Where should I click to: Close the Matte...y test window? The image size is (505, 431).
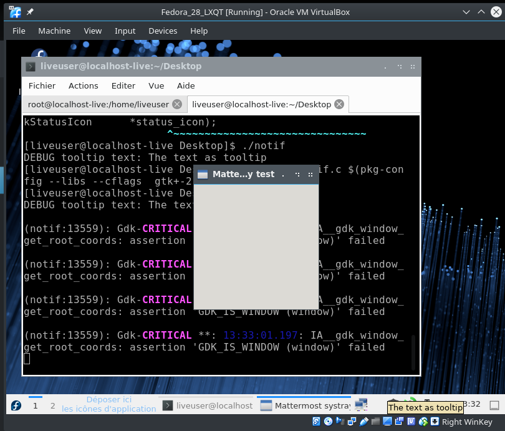click(310, 175)
